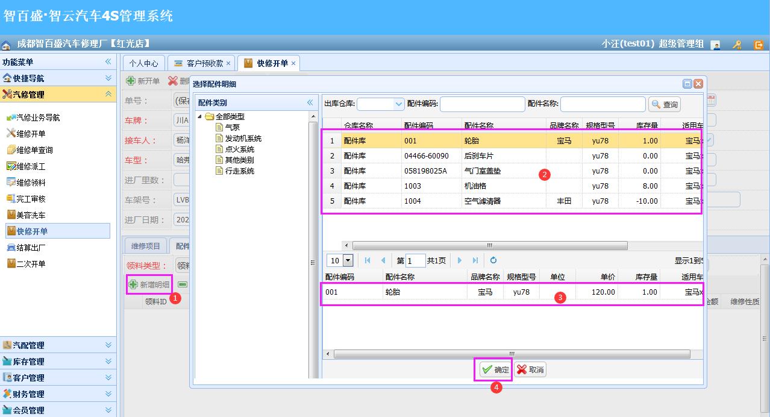Open the change password key icon
This screenshot has width=770, height=417.
(x=736, y=45)
